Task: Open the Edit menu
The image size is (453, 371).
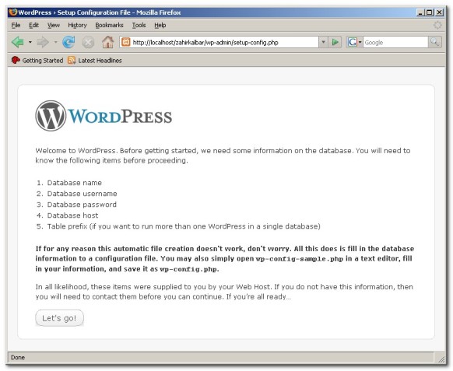Action: tap(33, 25)
